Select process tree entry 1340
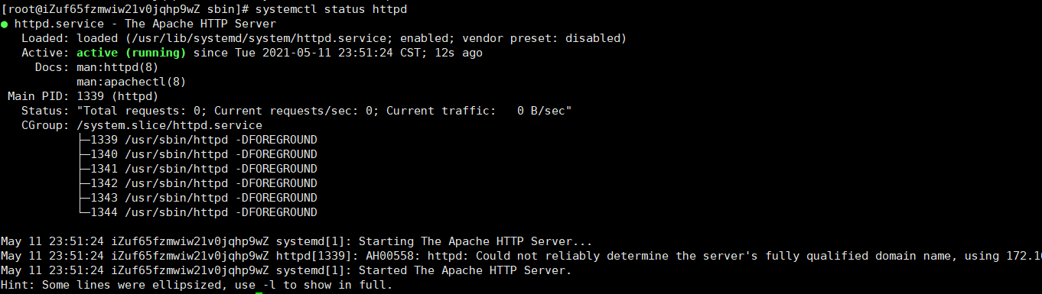 coord(198,154)
